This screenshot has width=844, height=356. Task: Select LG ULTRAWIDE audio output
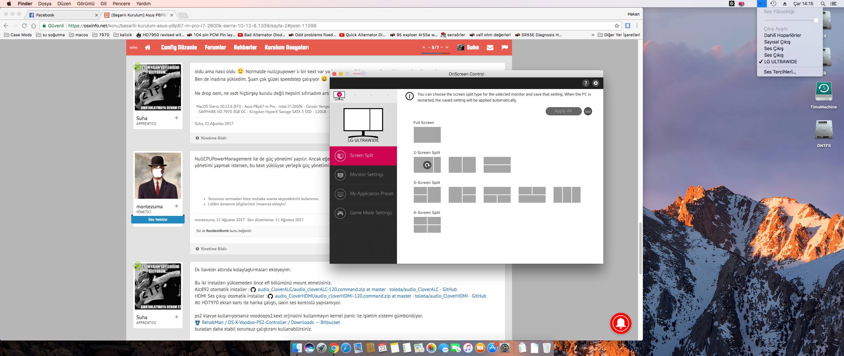coord(780,62)
